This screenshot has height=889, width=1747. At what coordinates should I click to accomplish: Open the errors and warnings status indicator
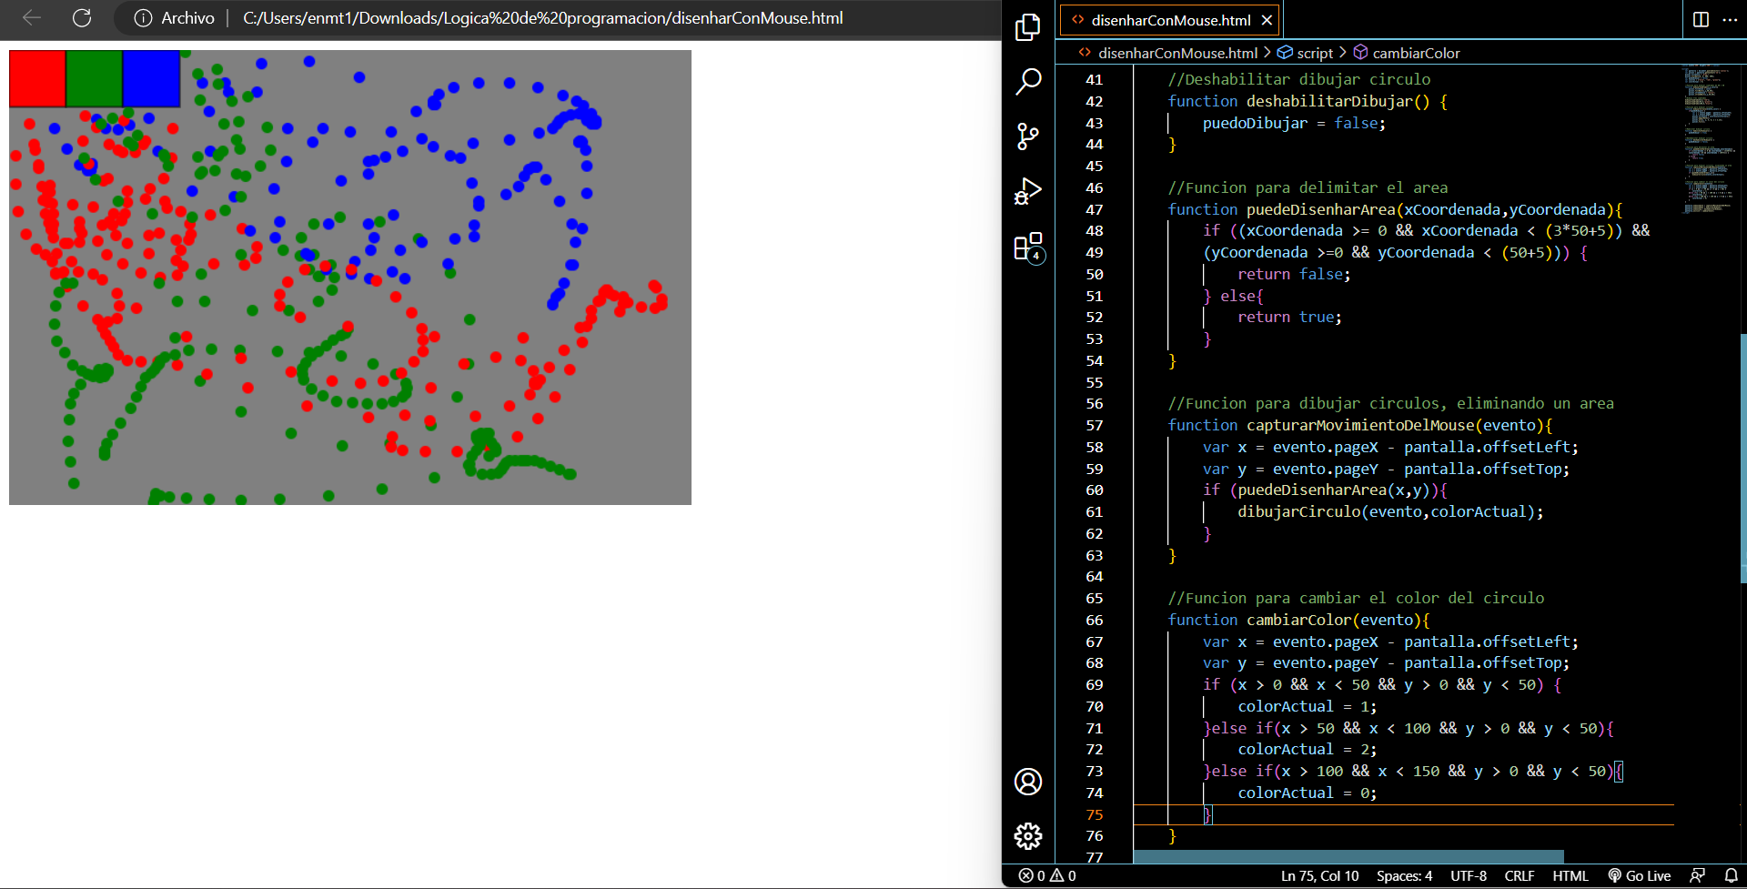(x=1047, y=875)
